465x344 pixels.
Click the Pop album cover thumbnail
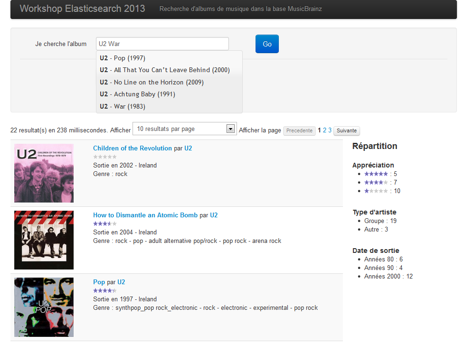44,307
